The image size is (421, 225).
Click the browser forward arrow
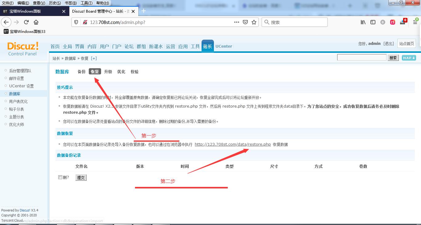coord(16,22)
